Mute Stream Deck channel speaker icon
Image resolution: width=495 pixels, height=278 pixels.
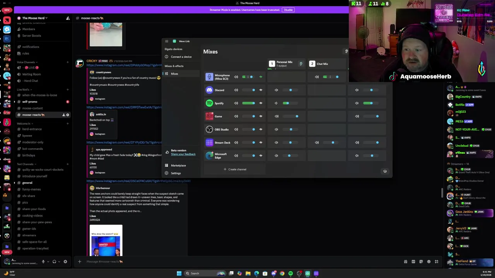[x=236, y=142]
